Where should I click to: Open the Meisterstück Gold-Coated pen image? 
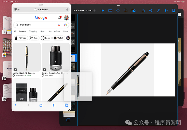click(27, 57)
